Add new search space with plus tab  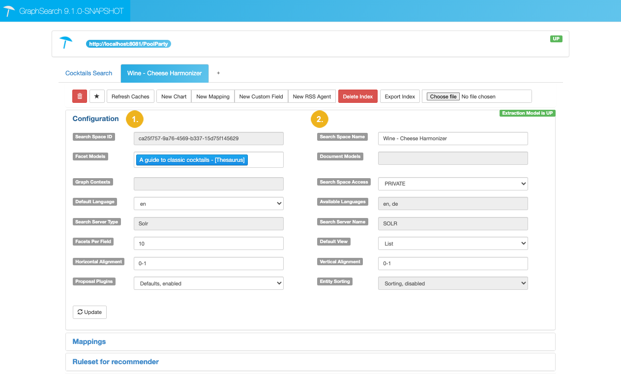point(218,73)
